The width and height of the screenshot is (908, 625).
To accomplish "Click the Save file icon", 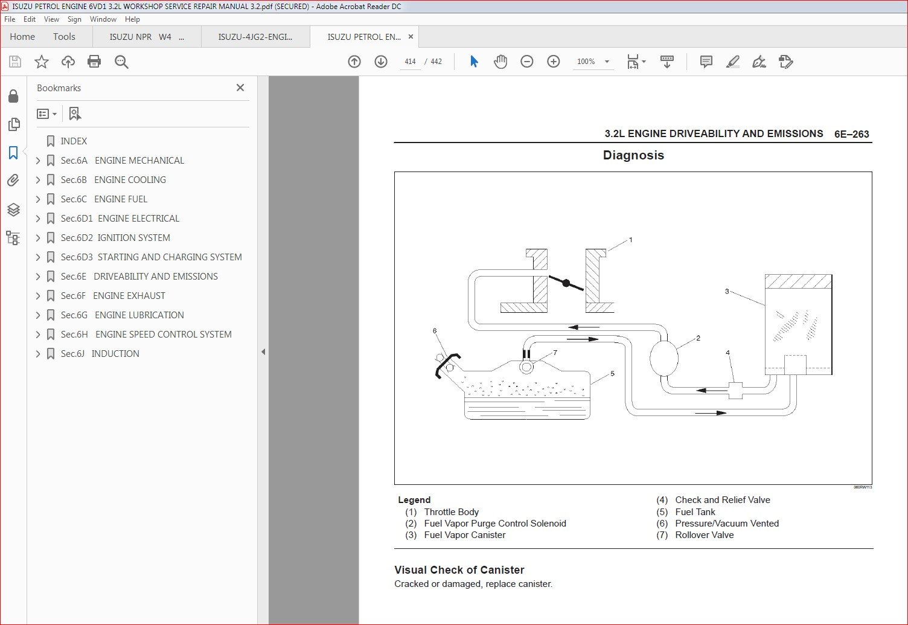I will coord(15,62).
